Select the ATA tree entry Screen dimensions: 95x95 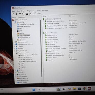[21, 66]
